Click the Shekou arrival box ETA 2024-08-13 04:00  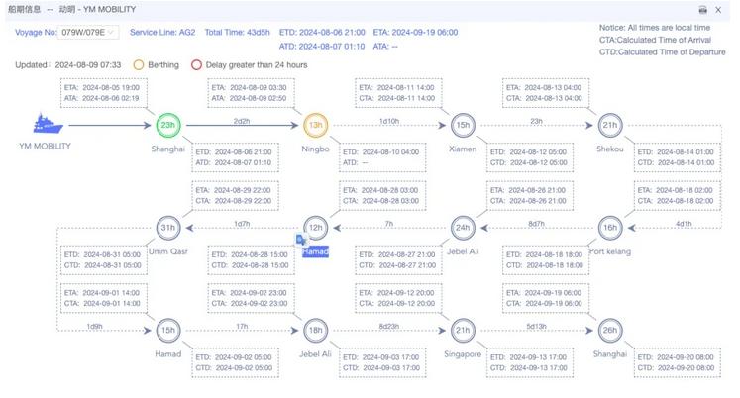point(546,93)
